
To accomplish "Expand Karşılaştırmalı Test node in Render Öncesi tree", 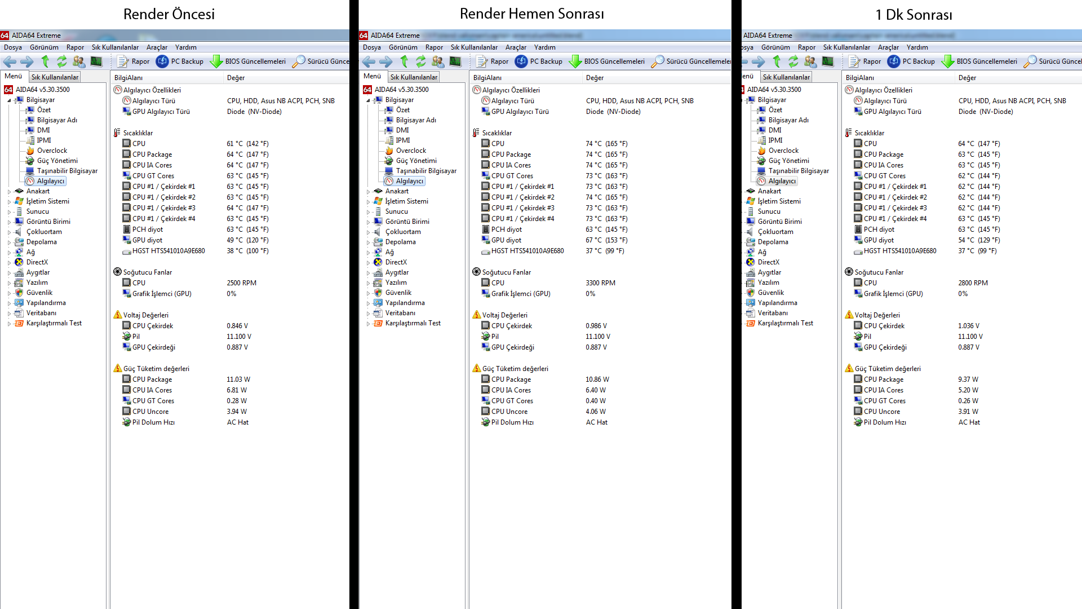I will click(x=9, y=324).
